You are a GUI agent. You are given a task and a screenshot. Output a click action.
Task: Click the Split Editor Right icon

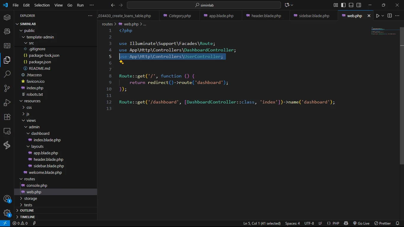390,16
